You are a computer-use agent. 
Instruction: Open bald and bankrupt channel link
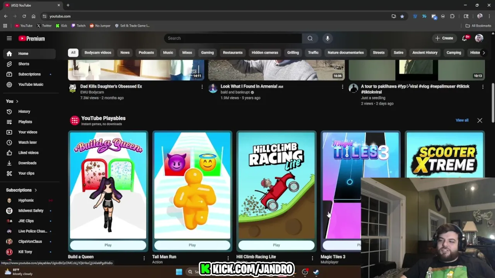click(x=235, y=92)
